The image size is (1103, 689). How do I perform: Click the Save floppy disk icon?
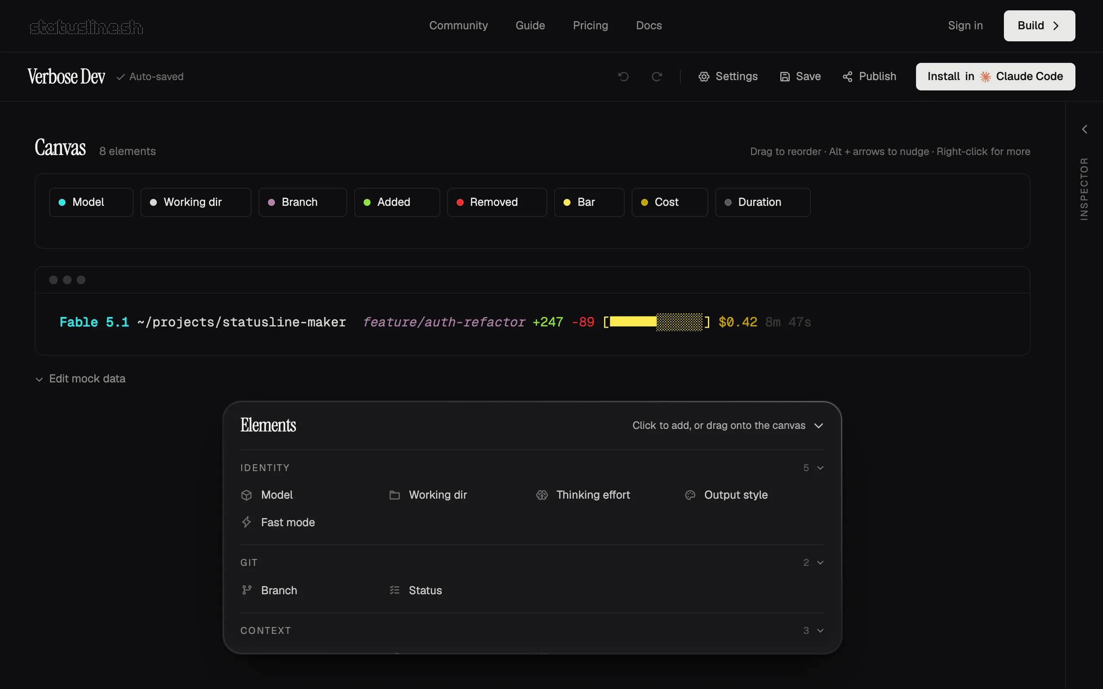[785, 77]
